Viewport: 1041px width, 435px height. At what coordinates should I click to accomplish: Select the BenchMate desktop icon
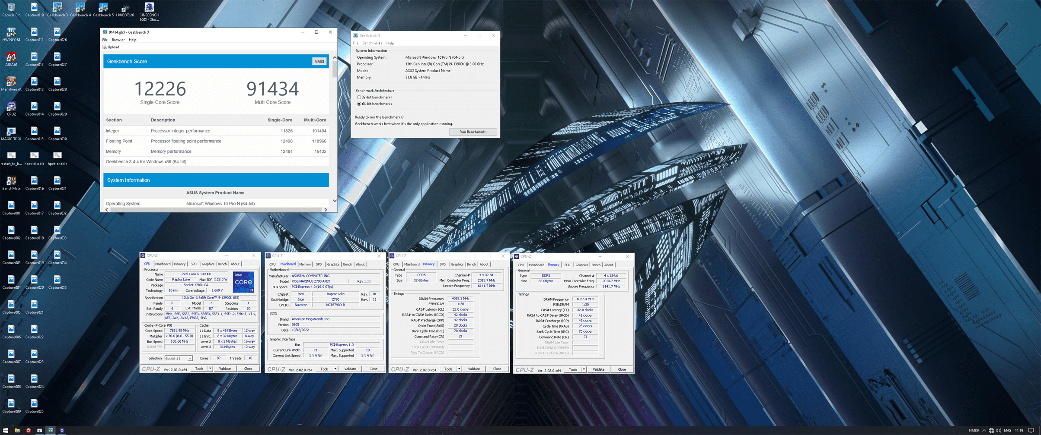point(11,183)
